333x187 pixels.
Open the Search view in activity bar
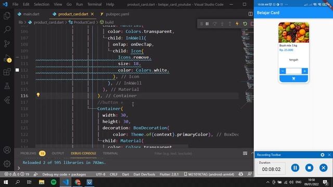coord(7,29)
